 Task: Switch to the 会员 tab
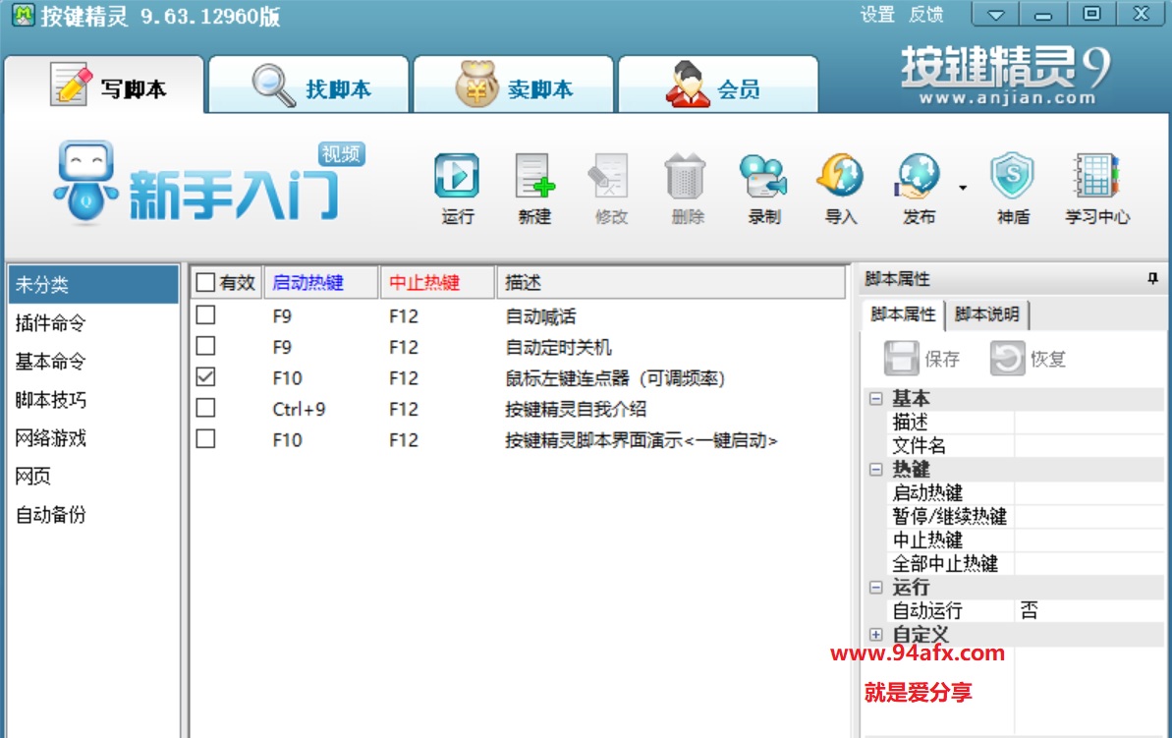pos(718,85)
